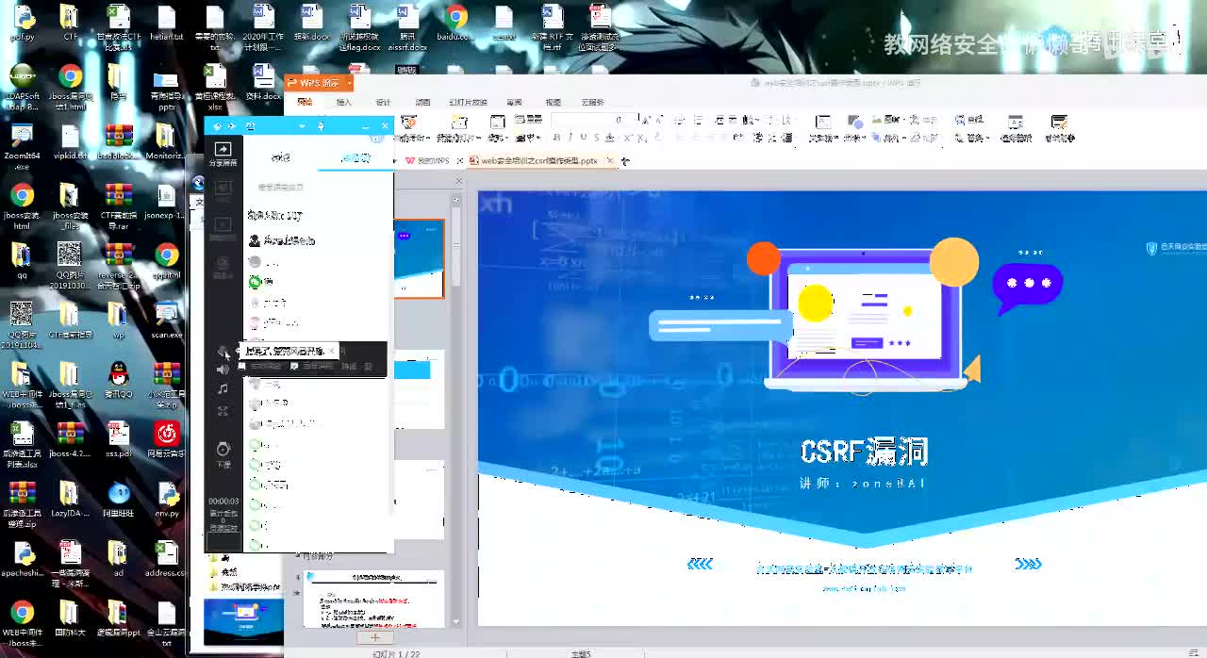Click the add slide plus button below thumbnails
This screenshot has width=1207, height=658.
point(374,638)
